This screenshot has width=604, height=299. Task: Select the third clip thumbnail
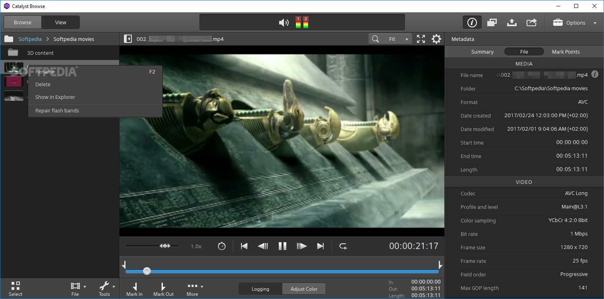pyautogui.click(x=14, y=96)
